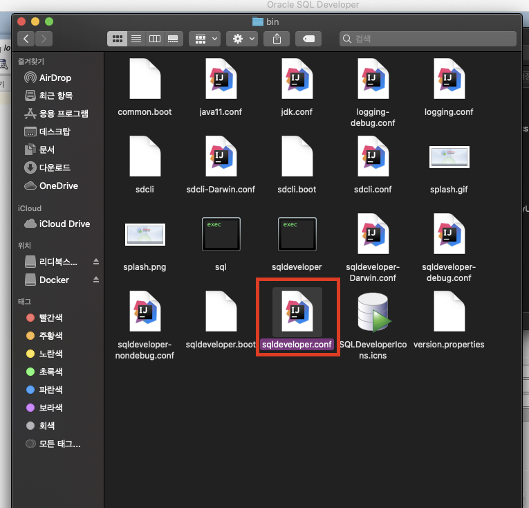Open the common.boot file

(145, 79)
